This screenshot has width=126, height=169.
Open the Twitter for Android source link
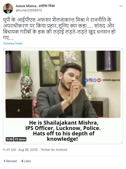point(54,150)
